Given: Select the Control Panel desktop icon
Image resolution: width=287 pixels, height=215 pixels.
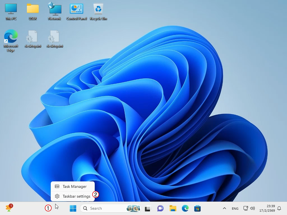Looking at the screenshot, I should [77, 11].
